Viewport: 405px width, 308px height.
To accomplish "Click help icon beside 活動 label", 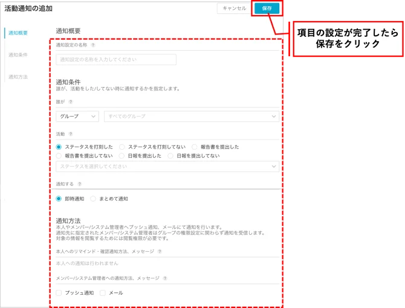I will 71,134.
